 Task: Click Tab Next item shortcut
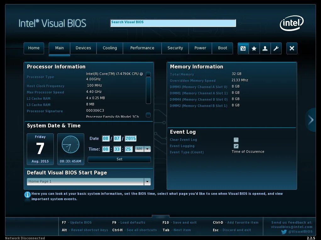[177, 230]
